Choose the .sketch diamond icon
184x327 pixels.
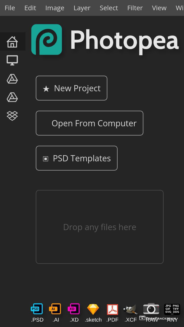(x=93, y=309)
